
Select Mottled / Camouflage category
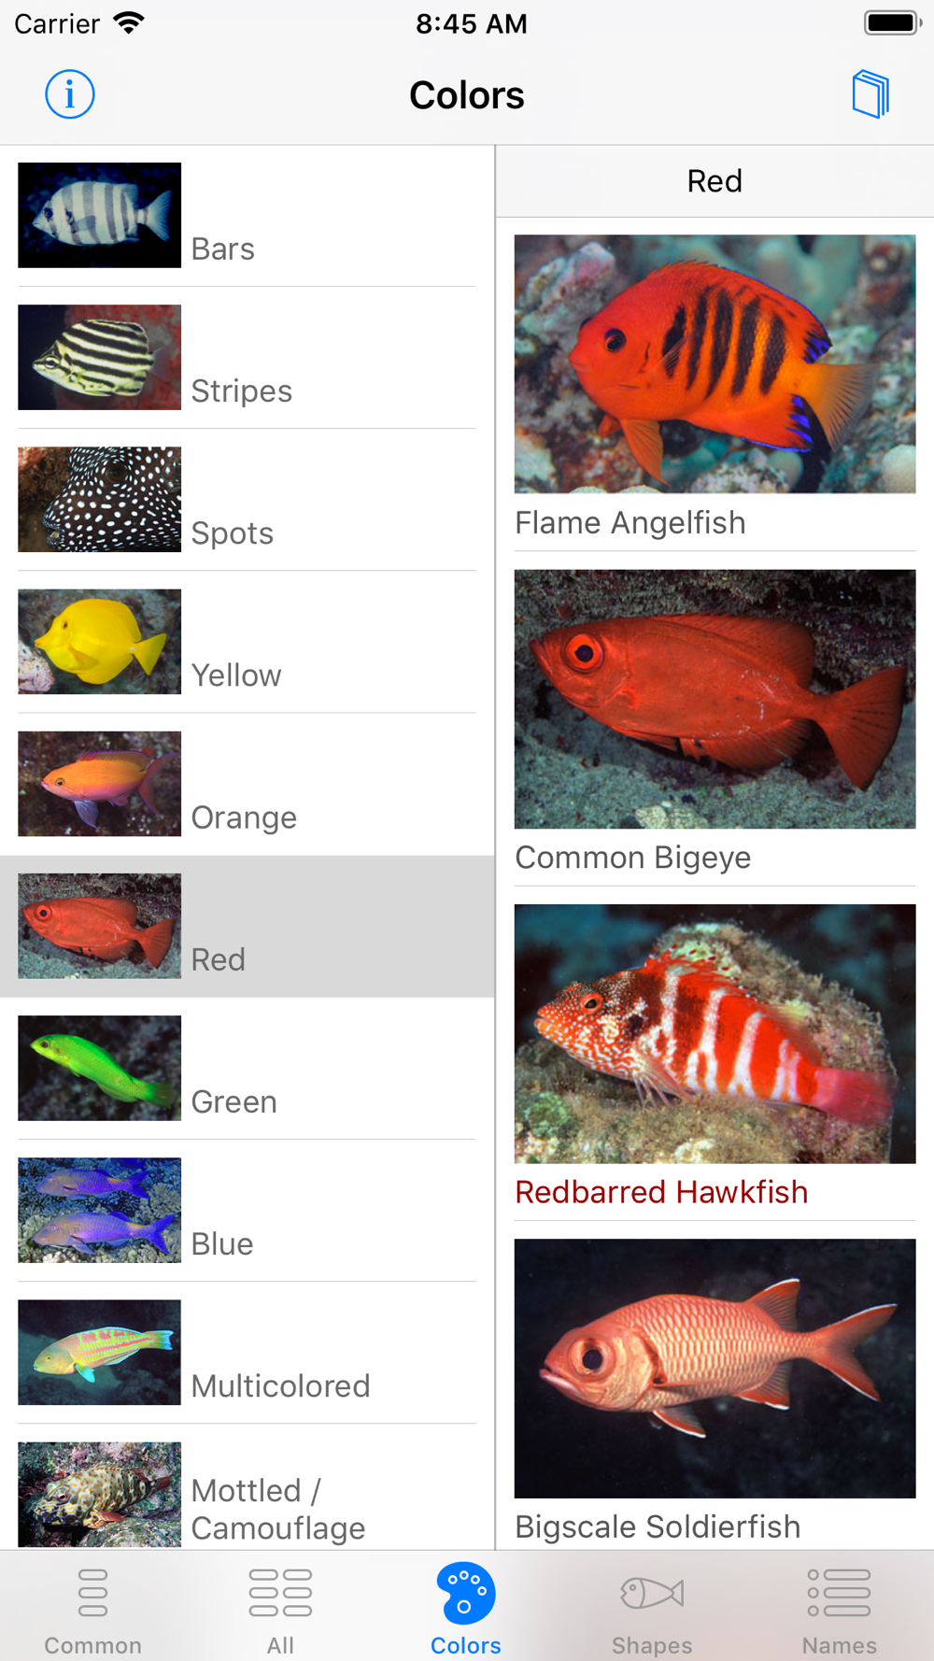coord(248,1487)
